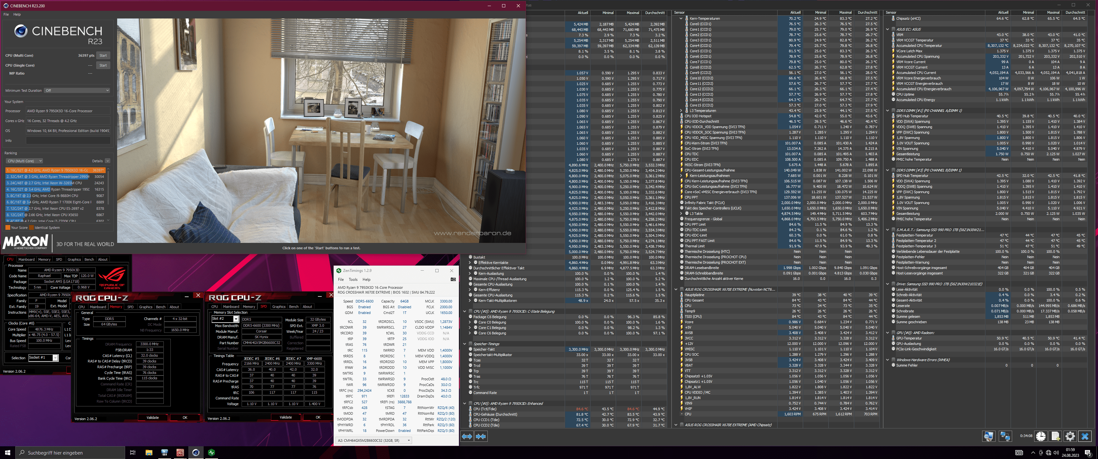Click HWiNFO shrink columns arrows button
This screenshot has width=1098, height=459.
coord(481,436)
